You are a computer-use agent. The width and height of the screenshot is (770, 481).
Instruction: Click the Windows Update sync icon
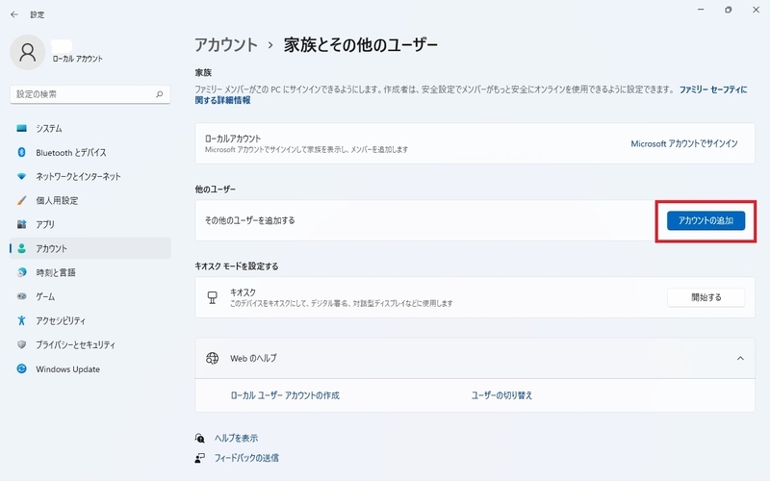pos(21,368)
